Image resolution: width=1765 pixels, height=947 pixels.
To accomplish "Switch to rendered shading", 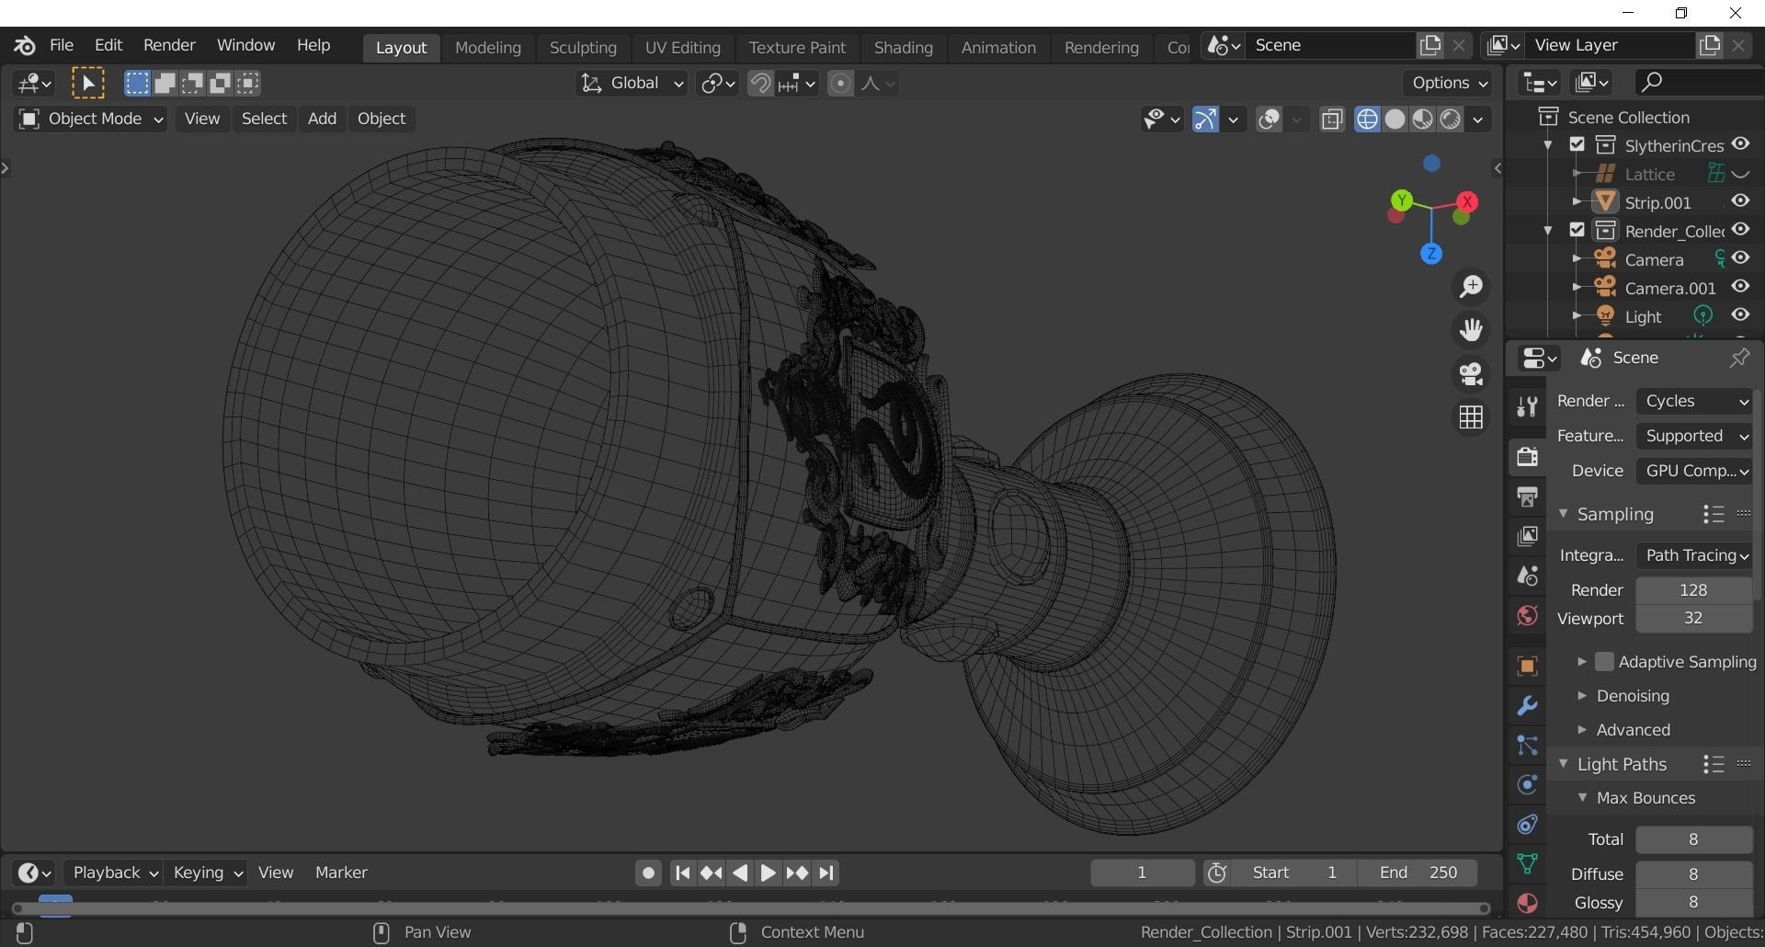I will point(1451,120).
